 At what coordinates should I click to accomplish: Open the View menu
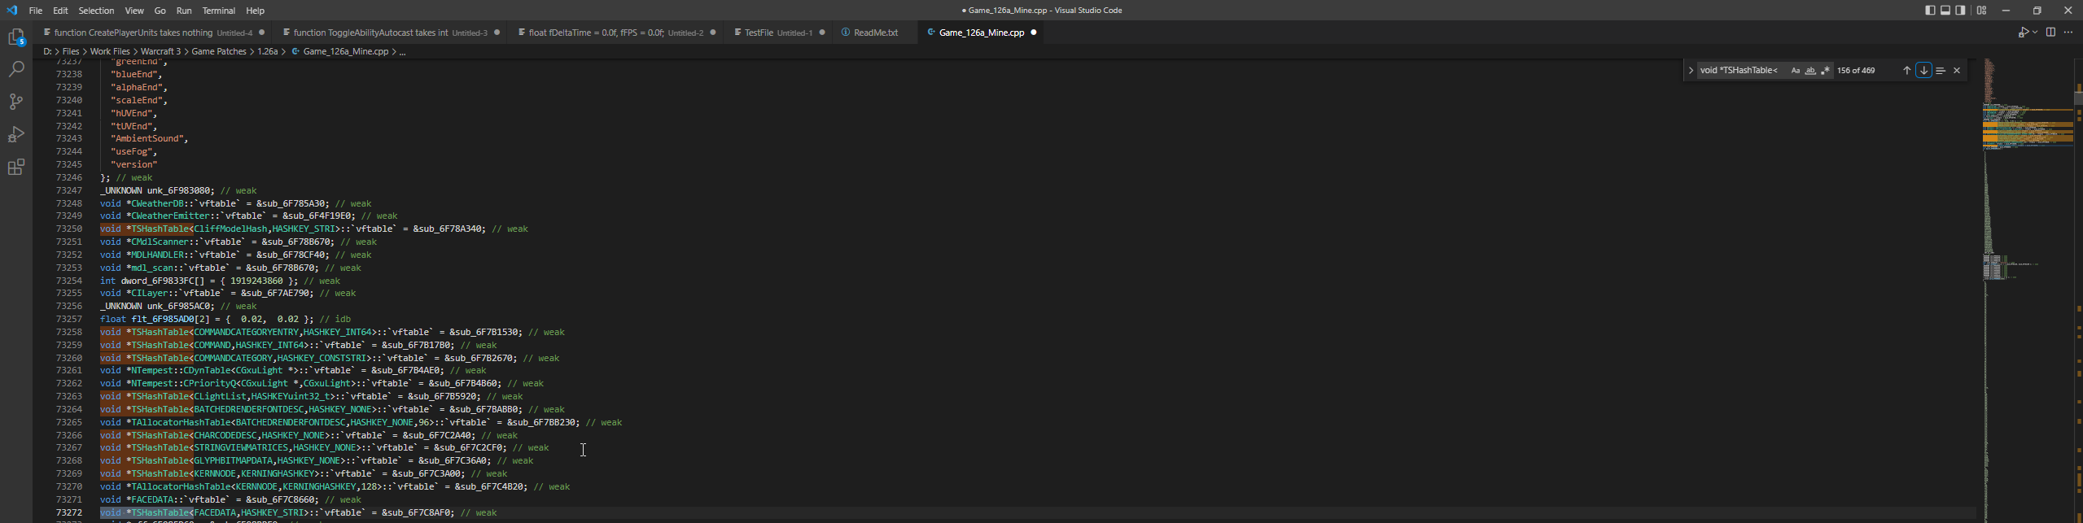tap(134, 11)
